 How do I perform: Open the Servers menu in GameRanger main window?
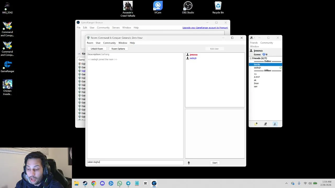(x=116, y=28)
